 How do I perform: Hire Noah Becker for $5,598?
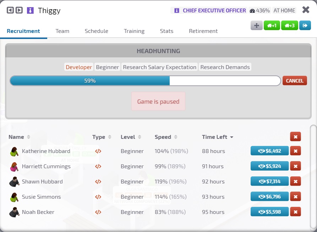pyautogui.click(x=269, y=212)
